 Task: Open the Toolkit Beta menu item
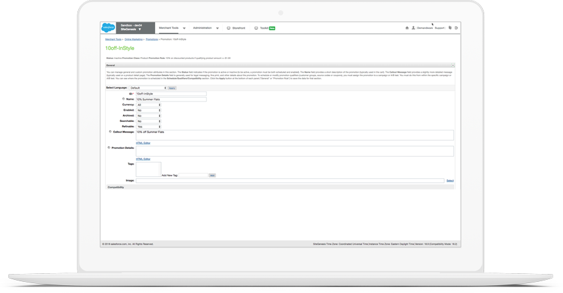(x=265, y=28)
